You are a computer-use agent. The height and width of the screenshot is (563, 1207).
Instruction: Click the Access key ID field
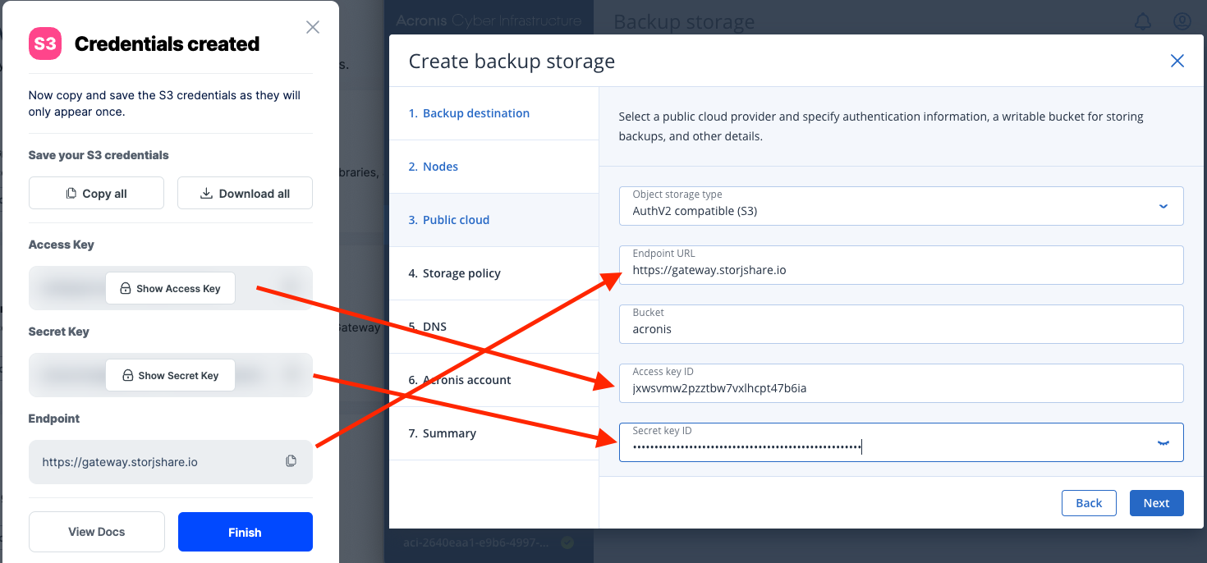click(901, 382)
